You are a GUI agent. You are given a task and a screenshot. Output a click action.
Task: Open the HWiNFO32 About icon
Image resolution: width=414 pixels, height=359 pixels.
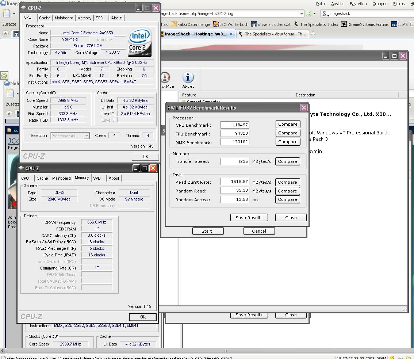tap(188, 80)
